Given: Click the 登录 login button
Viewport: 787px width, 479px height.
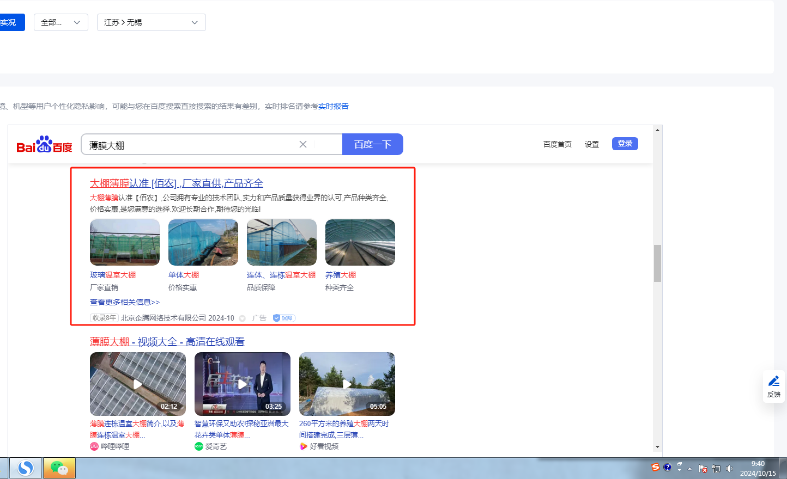Looking at the screenshot, I should (625, 144).
